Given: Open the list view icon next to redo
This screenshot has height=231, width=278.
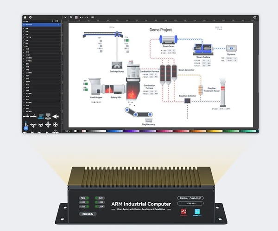Looking at the screenshot, I should (x=92, y=17).
